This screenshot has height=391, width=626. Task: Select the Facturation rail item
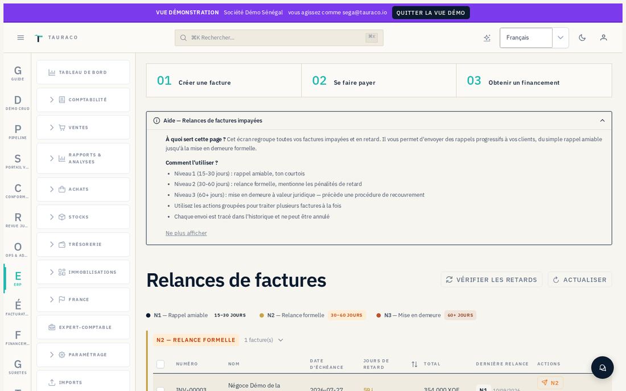[x=18, y=308]
